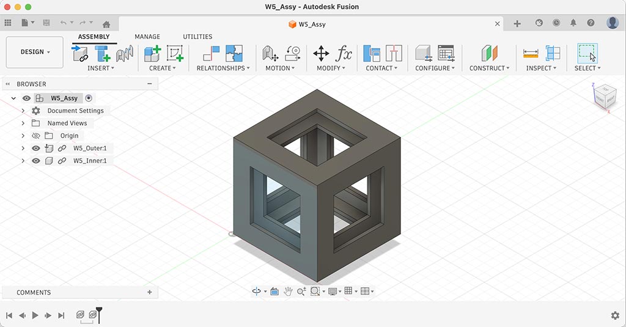The image size is (626, 327).
Task: Choose the Rigid Group puzzle icon
Action: pyautogui.click(x=234, y=54)
